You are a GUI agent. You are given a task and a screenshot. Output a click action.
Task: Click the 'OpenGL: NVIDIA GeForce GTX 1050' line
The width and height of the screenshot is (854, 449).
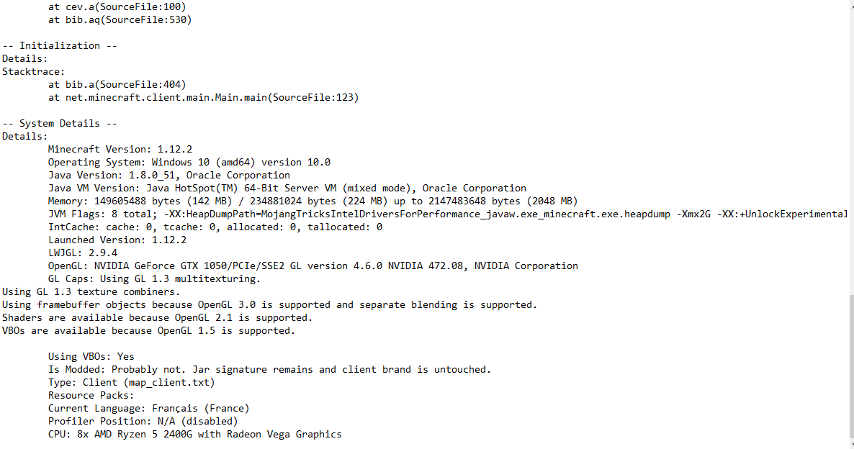tap(313, 266)
